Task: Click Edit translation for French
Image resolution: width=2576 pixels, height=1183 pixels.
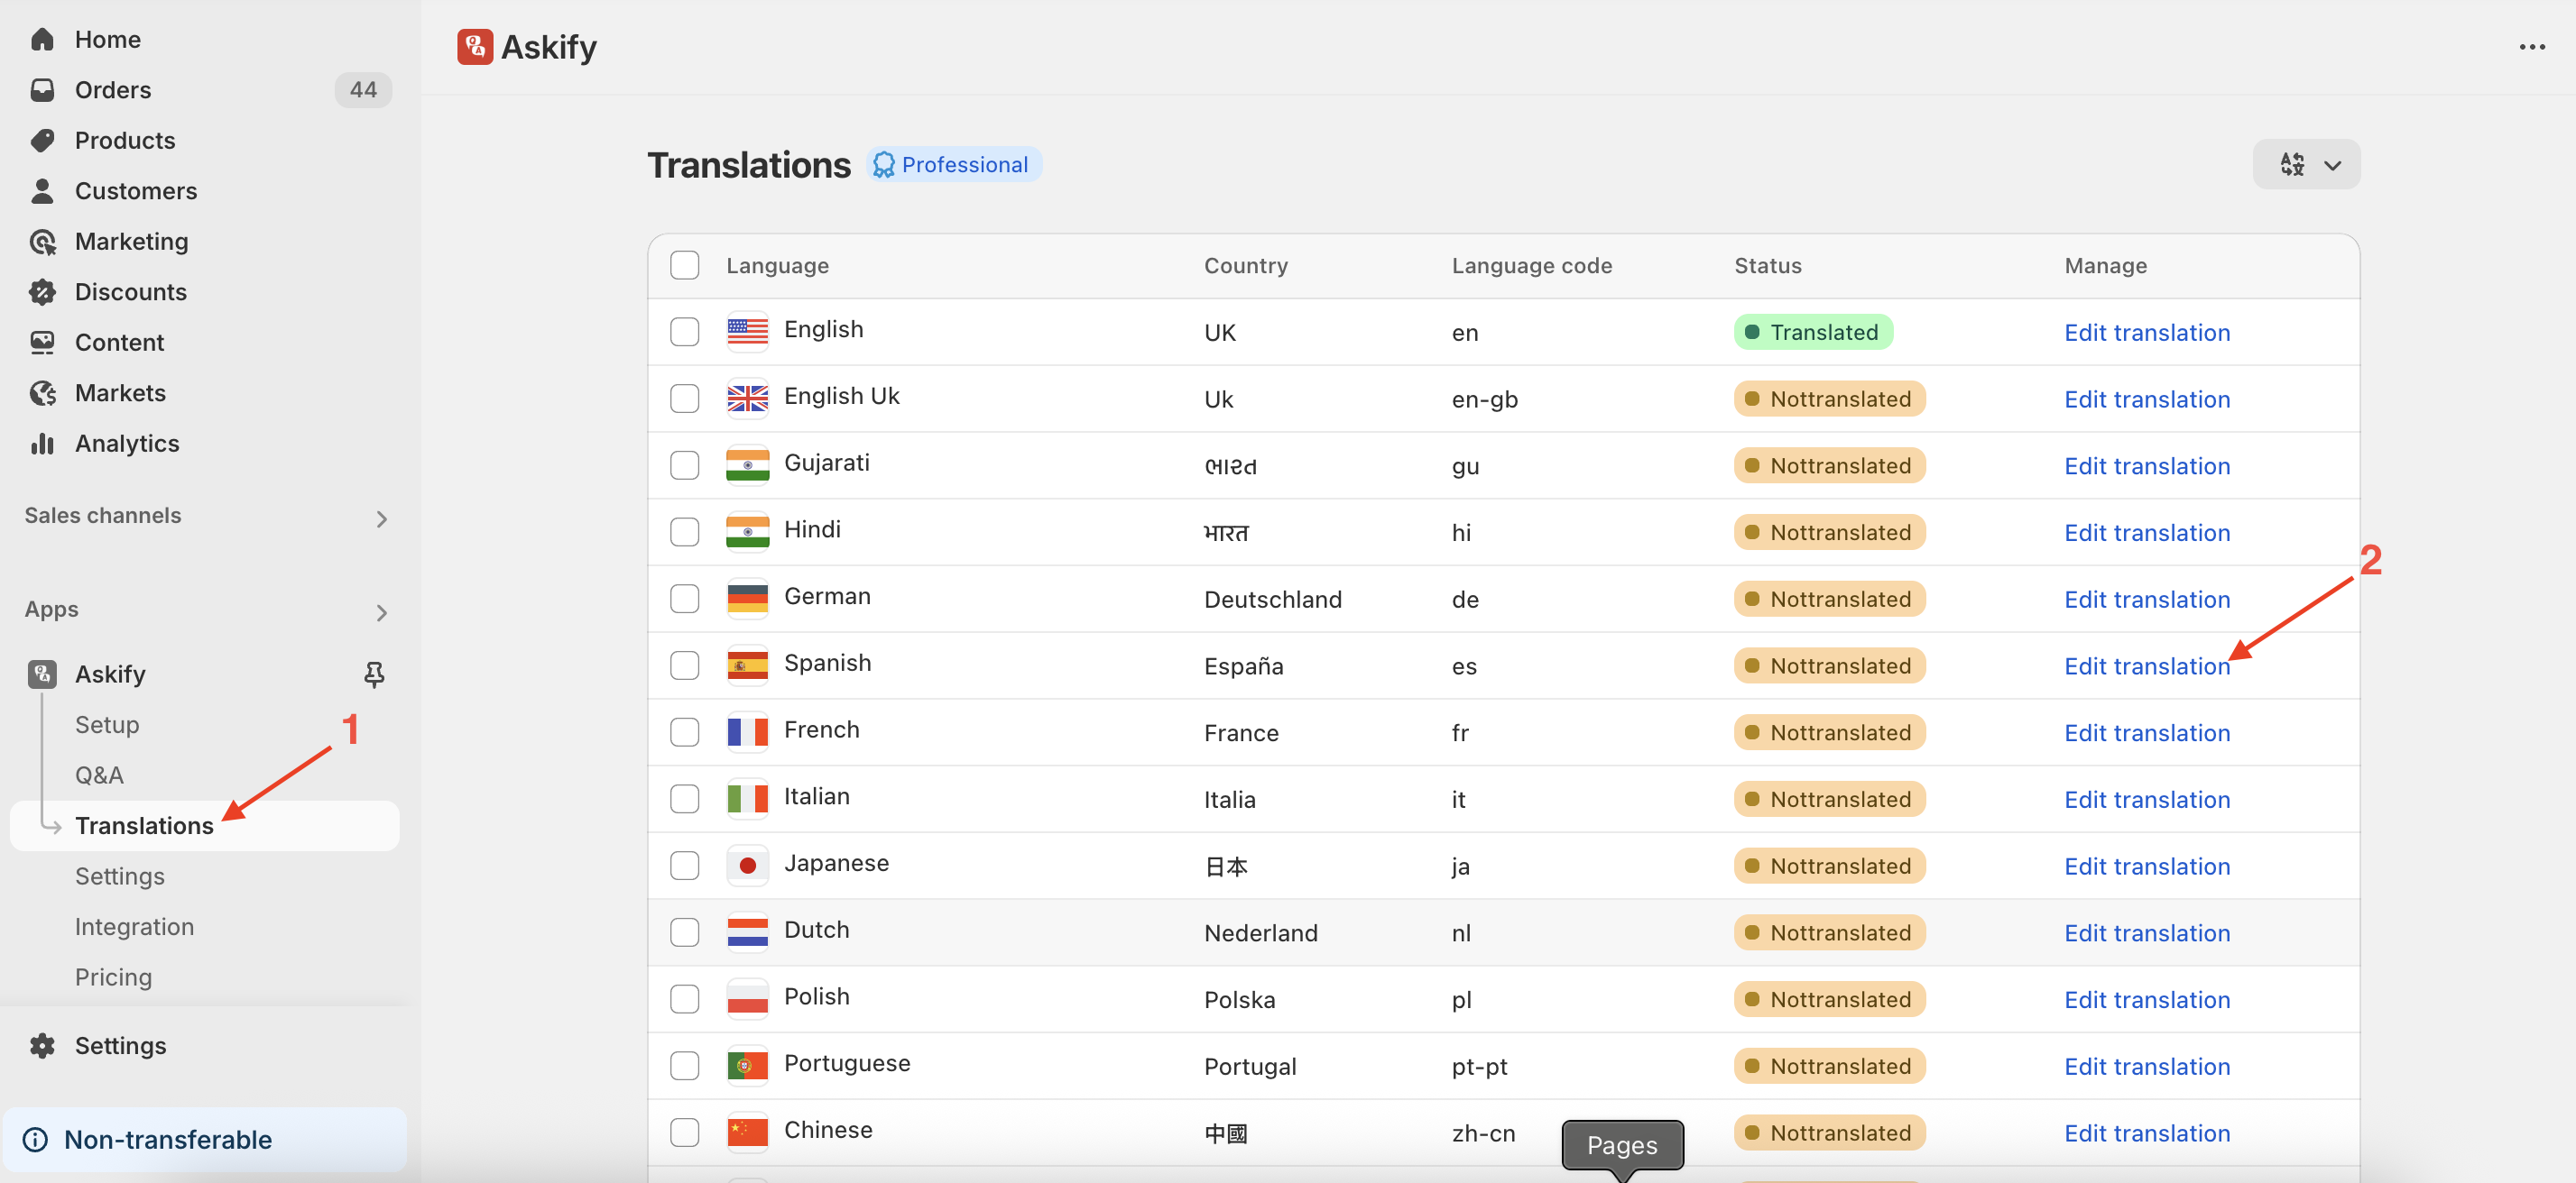Action: [x=2147, y=732]
